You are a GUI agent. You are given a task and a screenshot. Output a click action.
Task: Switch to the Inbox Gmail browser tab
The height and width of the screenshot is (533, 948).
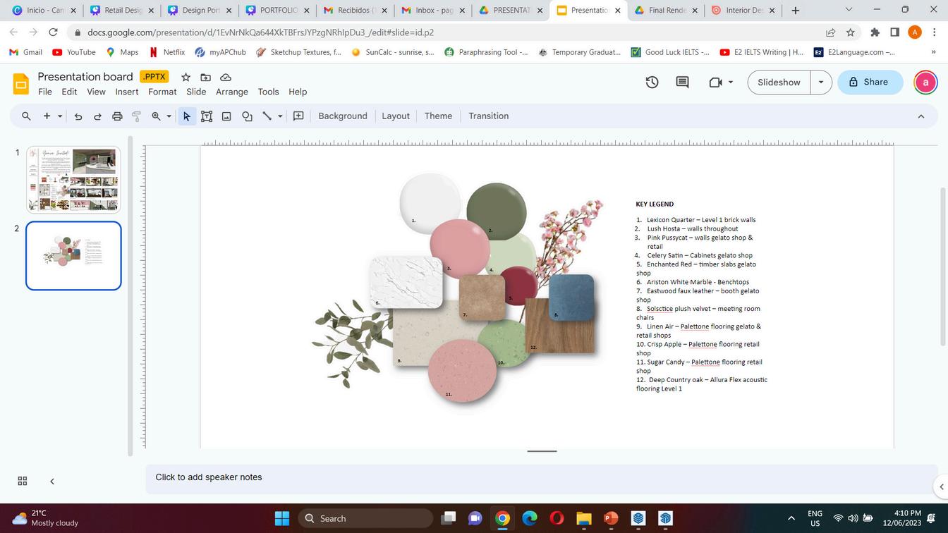click(432, 11)
